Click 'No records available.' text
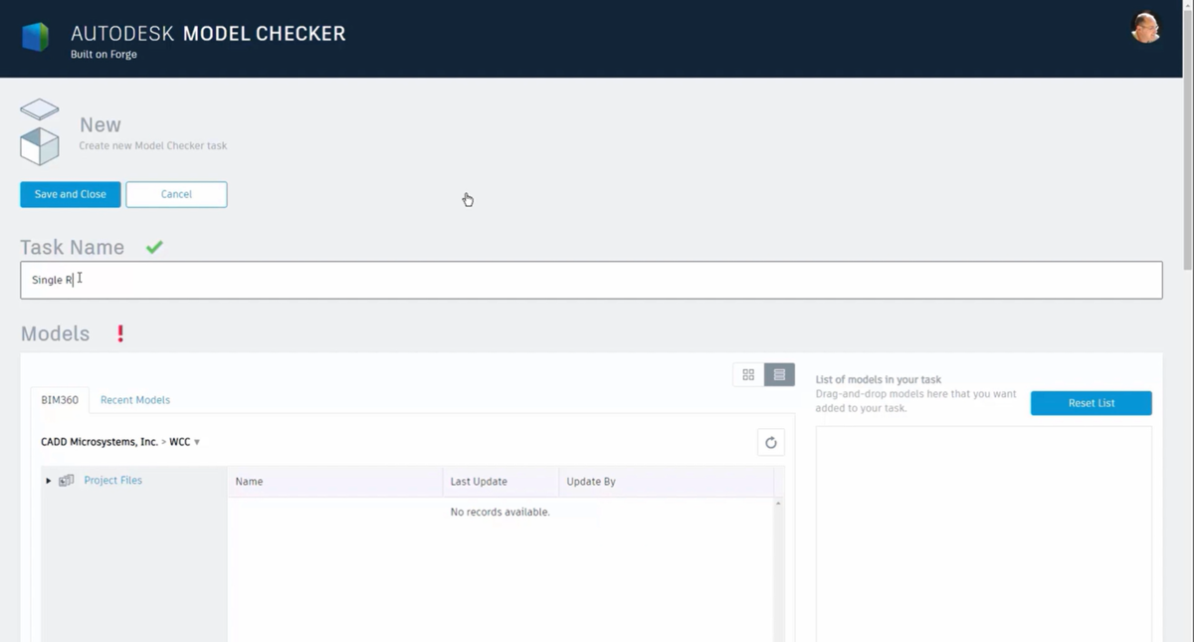This screenshot has height=642, width=1194. pyautogui.click(x=500, y=512)
